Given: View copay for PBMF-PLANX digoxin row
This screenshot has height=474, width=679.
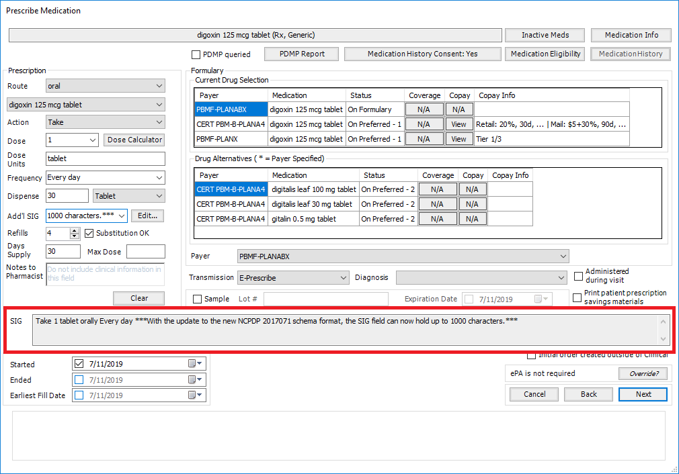Looking at the screenshot, I should tap(459, 139).
